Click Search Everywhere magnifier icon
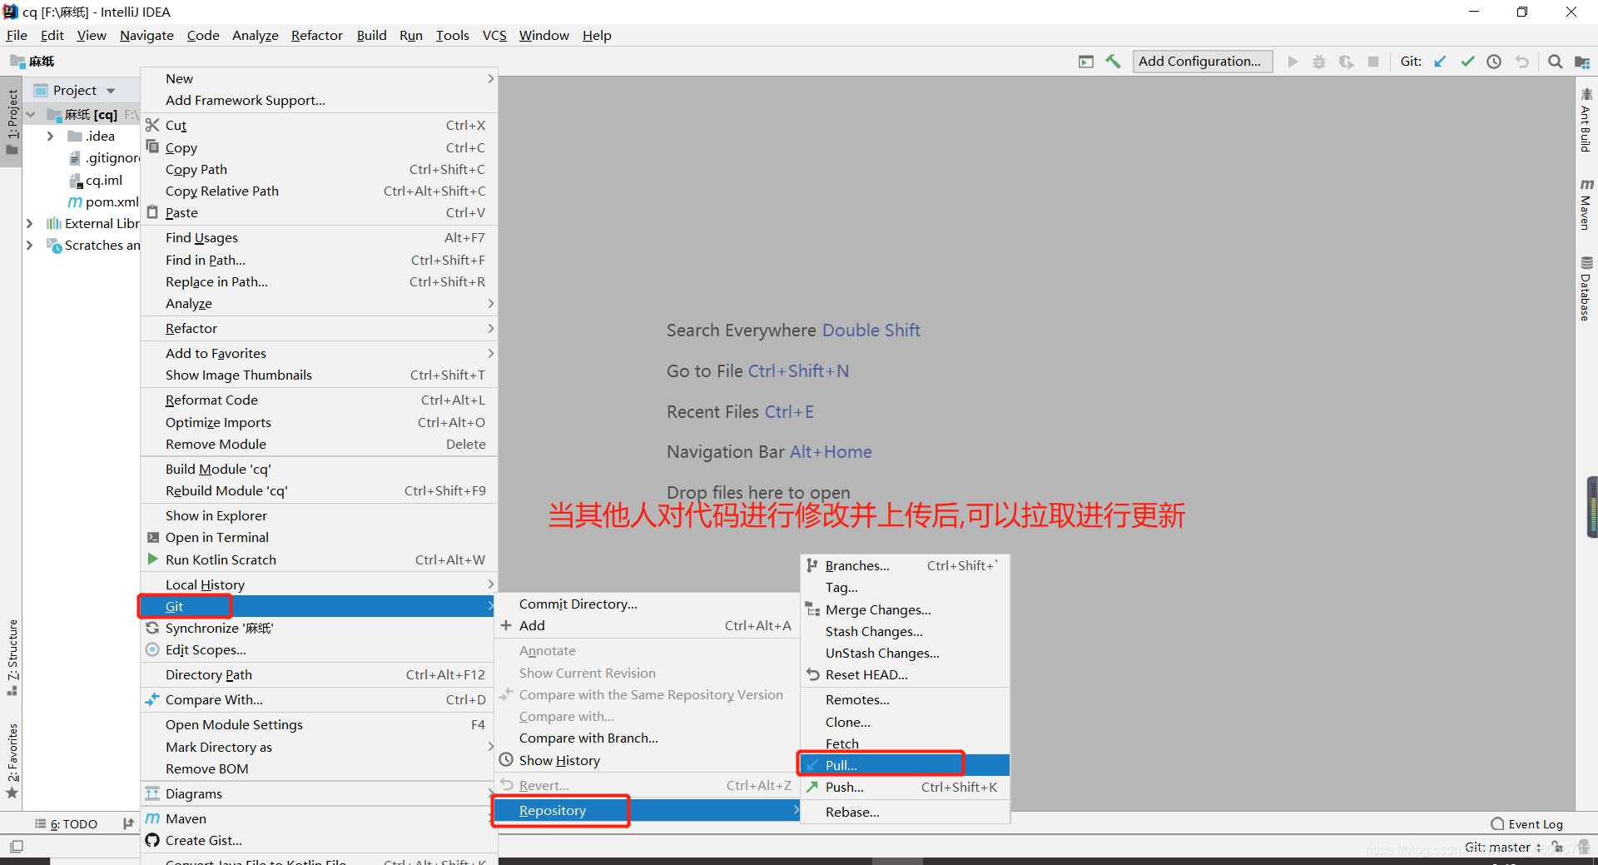Viewport: 1598px width, 865px height. click(x=1555, y=62)
